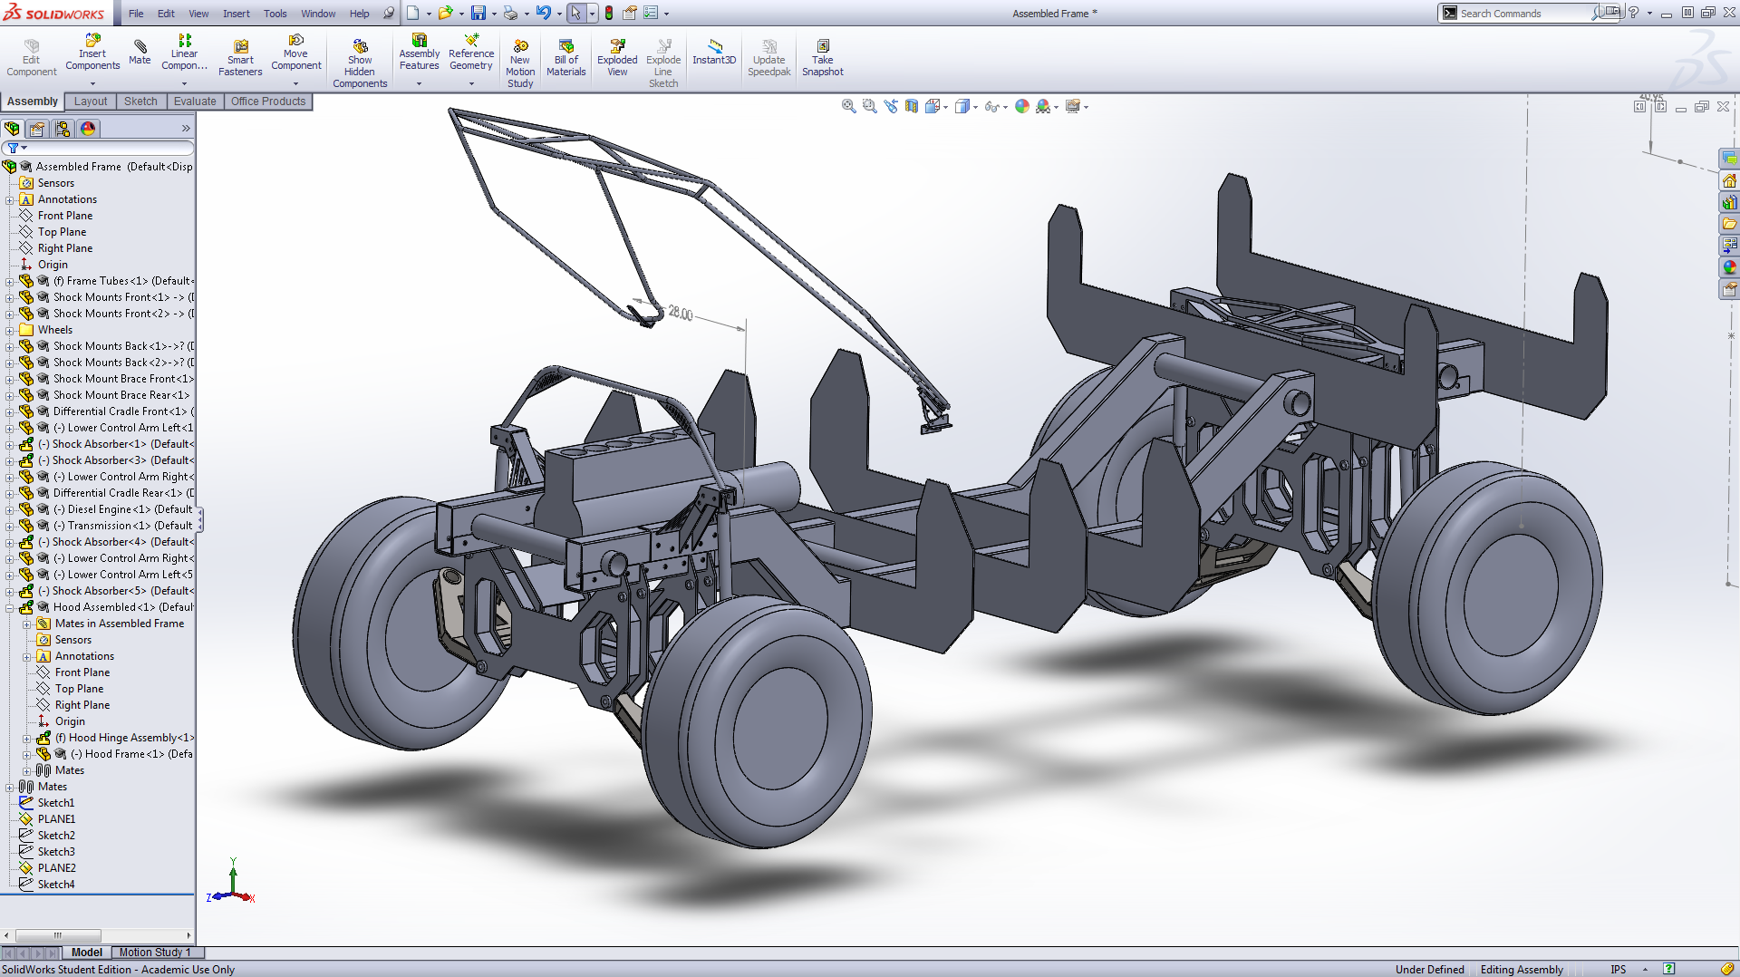This screenshot has height=977, width=1740.
Task: Open Hide/Show Items dropdown
Action: [x=996, y=106]
